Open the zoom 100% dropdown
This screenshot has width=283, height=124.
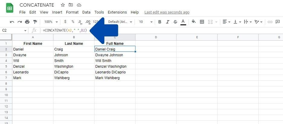[51, 22]
